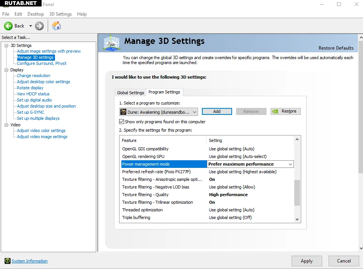The height and width of the screenshot is (269, 363).
Task: Select Preferred refresh rate (Pixio PX277P) row
Action: click(x=207, y=172)
